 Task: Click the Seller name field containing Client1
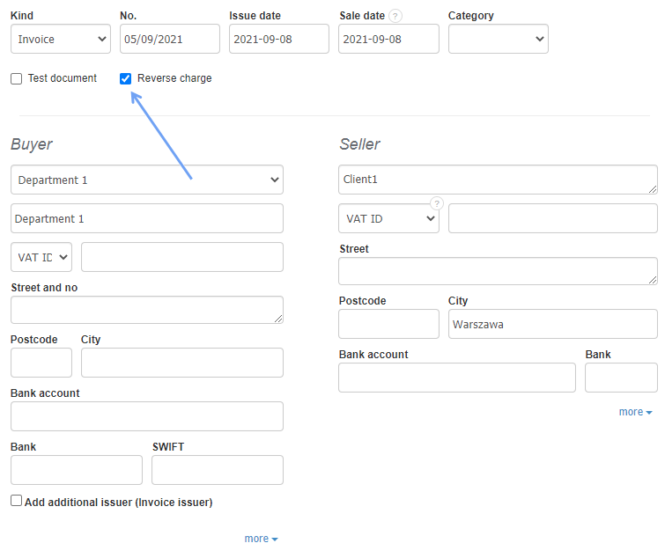(498, 180)
